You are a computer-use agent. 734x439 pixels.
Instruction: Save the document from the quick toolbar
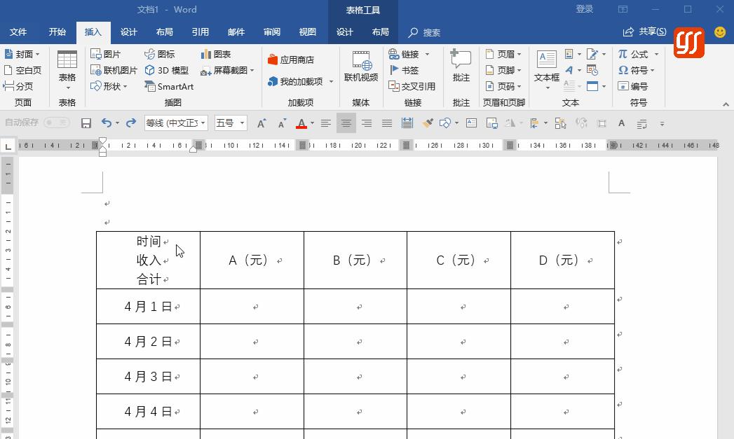click(86, 123)
